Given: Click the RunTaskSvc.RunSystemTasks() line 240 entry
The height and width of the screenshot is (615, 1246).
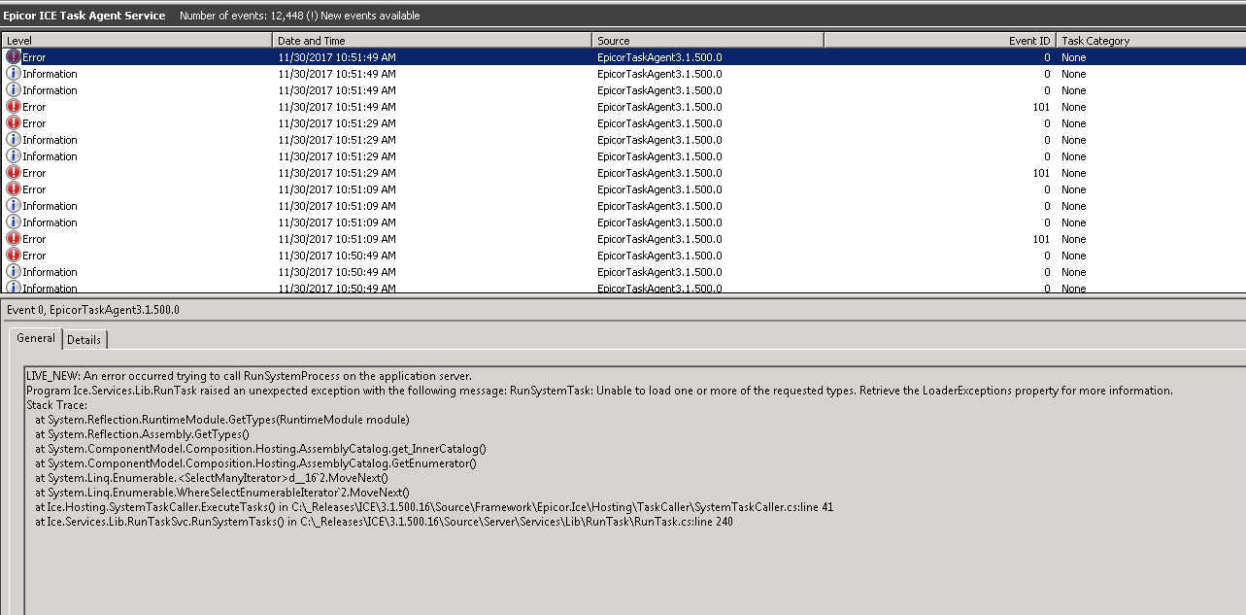Looking at the screenshot, I should [384, 522].
